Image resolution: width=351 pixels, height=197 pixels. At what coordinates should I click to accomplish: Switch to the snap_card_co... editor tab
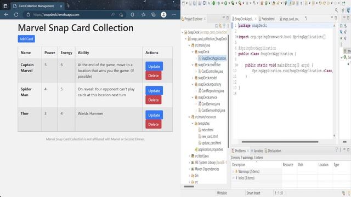coord(289,19)
